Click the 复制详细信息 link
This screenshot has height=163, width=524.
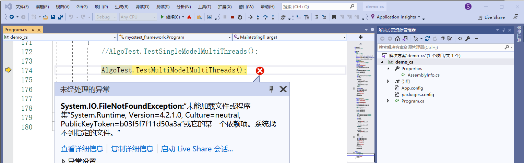click(x=132, y=149)
